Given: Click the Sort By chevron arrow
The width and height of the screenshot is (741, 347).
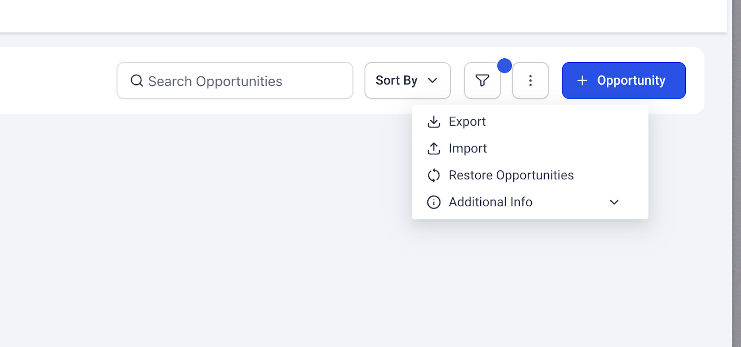Looking at the screenshot, I should pyautogui.click(x=433, y=81).
